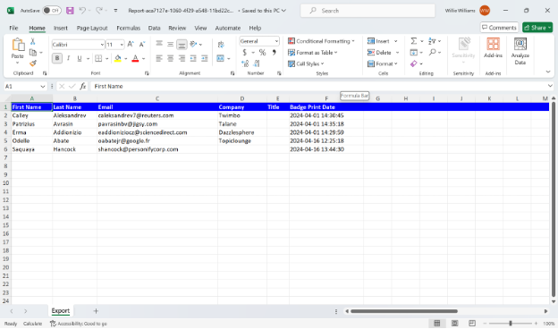This screenshot has height=329, width=558.
Task: Toggle Bold formatting button
Action: click(x=57, y=58)
